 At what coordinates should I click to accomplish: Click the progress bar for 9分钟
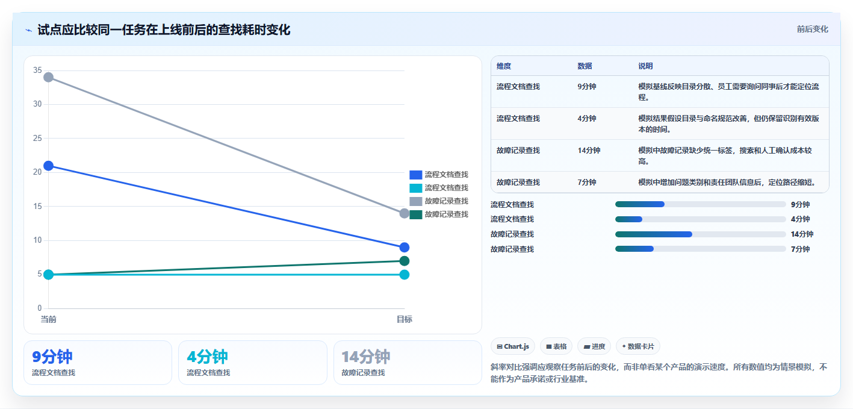point(701,204)
